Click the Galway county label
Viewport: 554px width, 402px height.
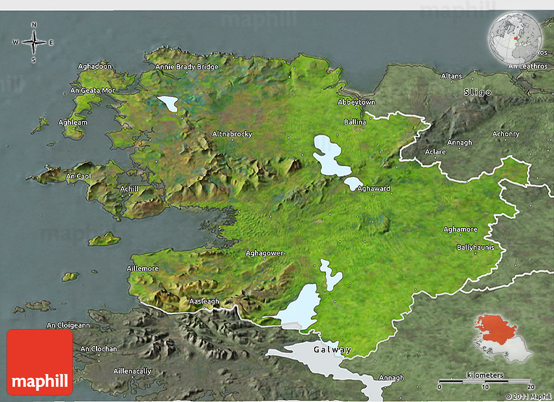click(332, 350)
